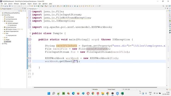Open the Run dropdown arrow beside the green Run button
Viewport: 171px width, 96px height.
coord(40,6)
